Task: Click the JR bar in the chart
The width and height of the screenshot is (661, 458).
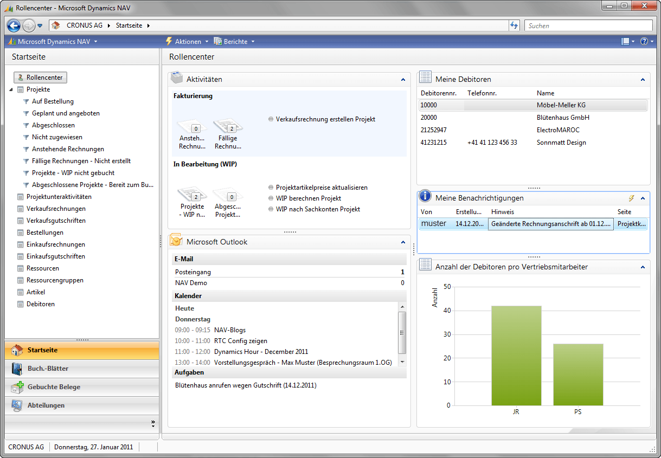Action: 516,356
